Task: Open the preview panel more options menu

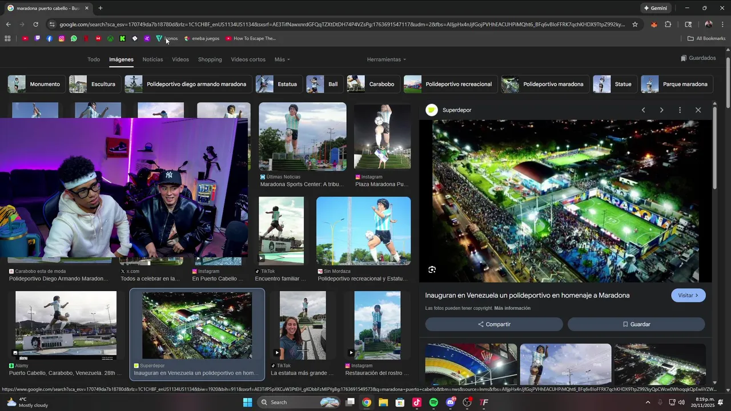Action: (680, 110)
